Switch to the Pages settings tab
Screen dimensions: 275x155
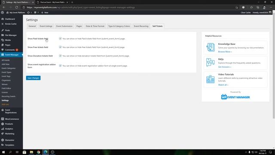[x=79, y=26]
